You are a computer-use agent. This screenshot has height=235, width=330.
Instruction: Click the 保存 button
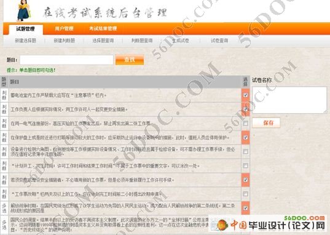click(x=266, y=122)
